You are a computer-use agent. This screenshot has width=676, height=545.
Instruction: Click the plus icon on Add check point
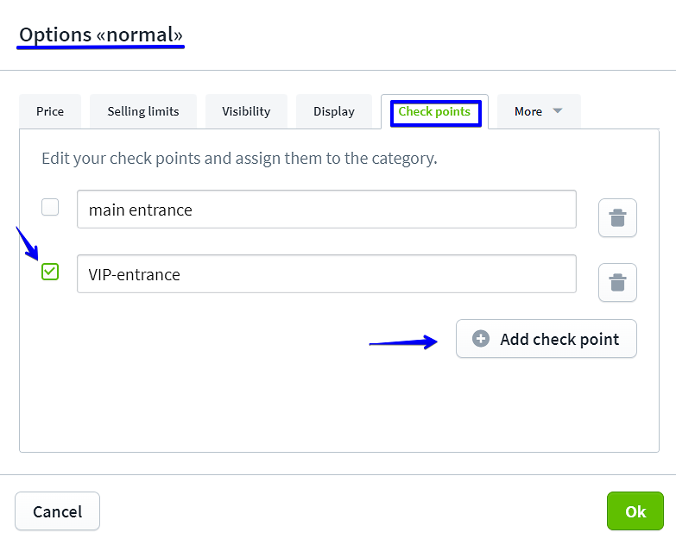coord(481,339)
